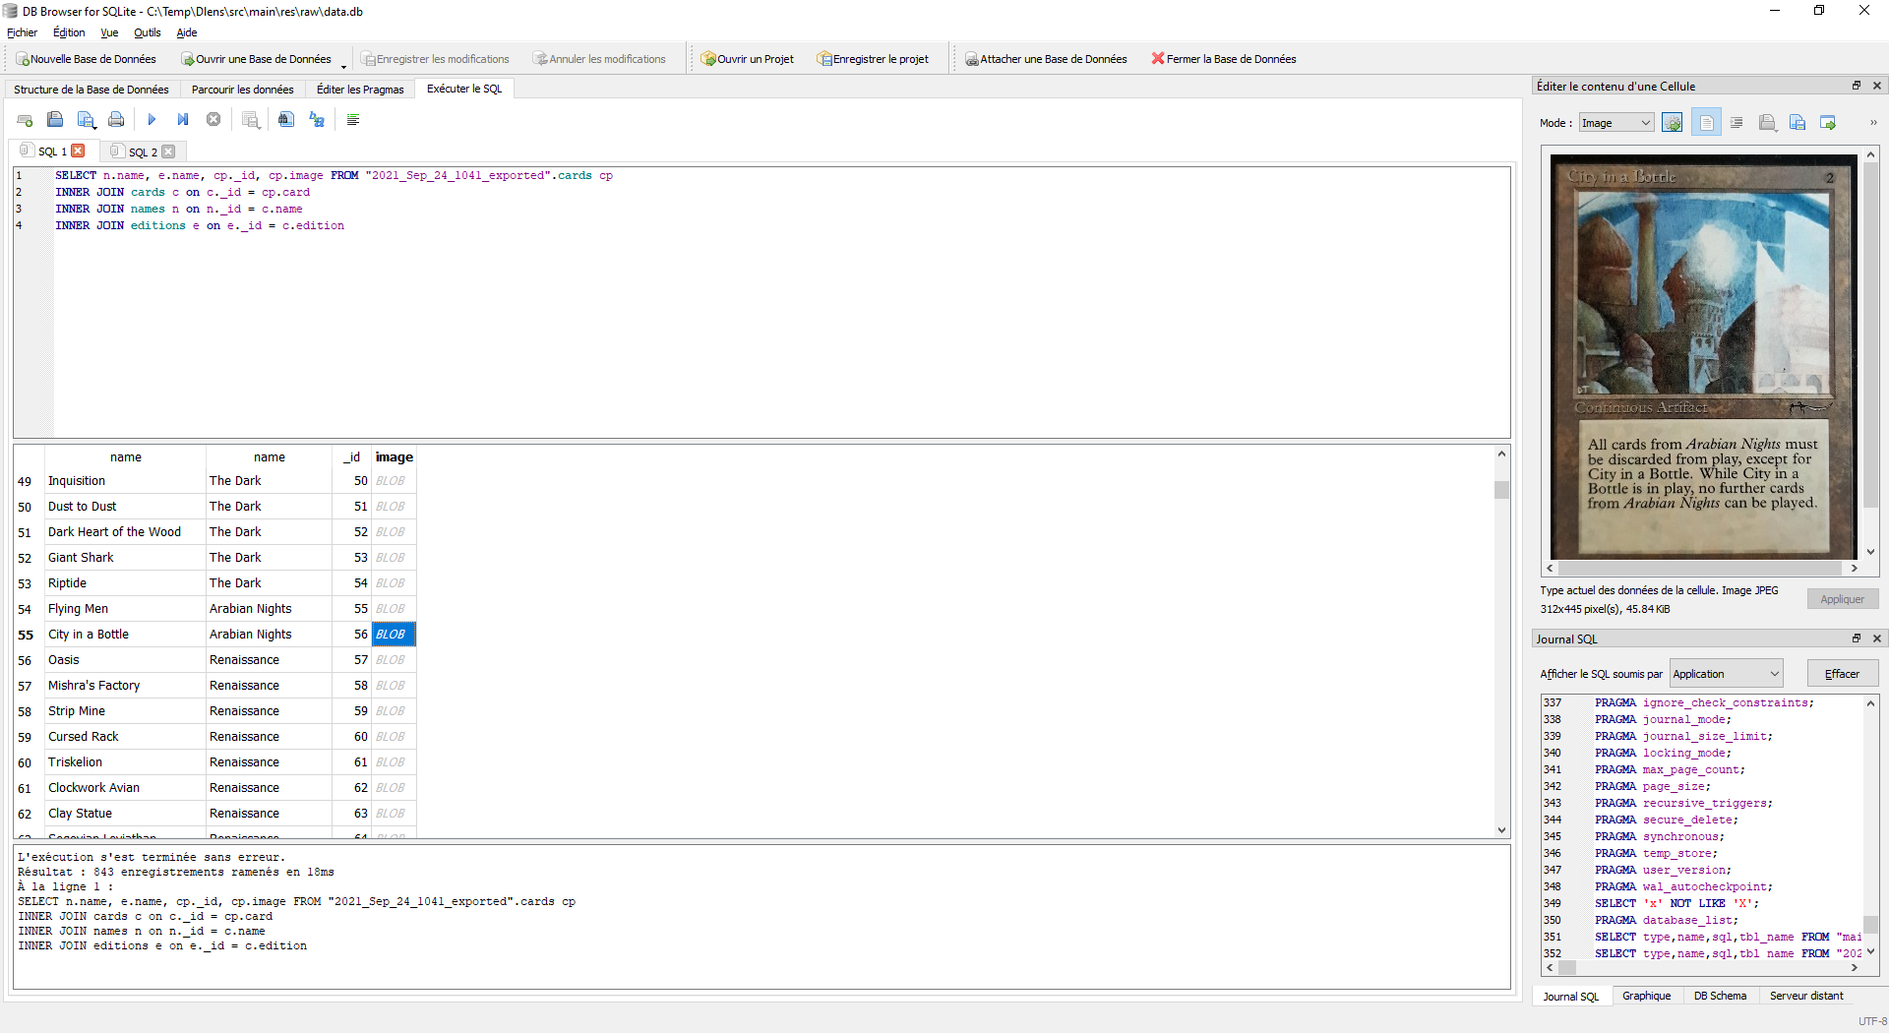Click the Open SQL tab icon
This screenshot has height=1033, width=1889.
25,120
